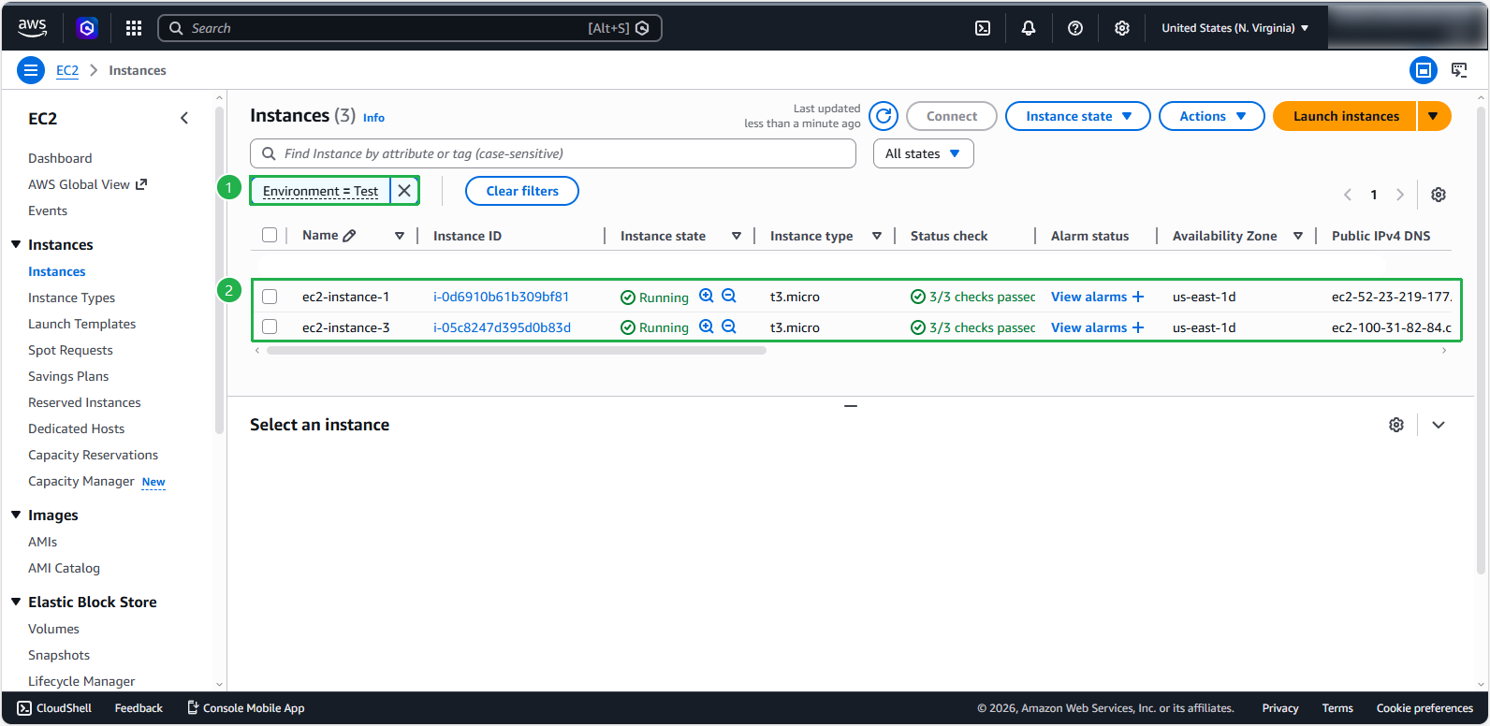Open the Launch instances split arrow
Image resolution: width=1490 pixels, height=726 pixels.
click(1434, 116)
